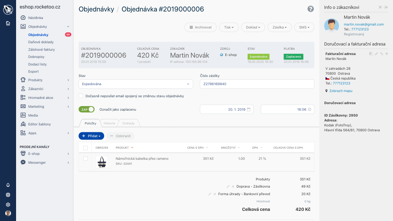Image resolution: width=393 pixels, height=221 pixels.
Task: Open settings gear icon in sidebar
Action: (x=8, y=205)
